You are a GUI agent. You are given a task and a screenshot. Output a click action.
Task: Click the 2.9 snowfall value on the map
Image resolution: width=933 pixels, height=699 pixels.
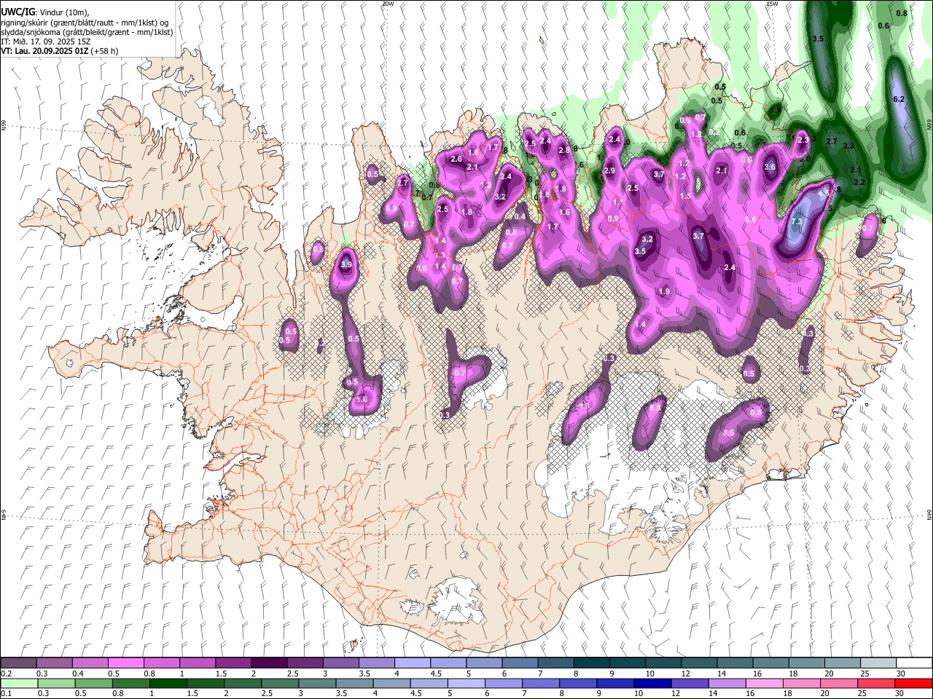pyautogui.click(x=609, y=170)
